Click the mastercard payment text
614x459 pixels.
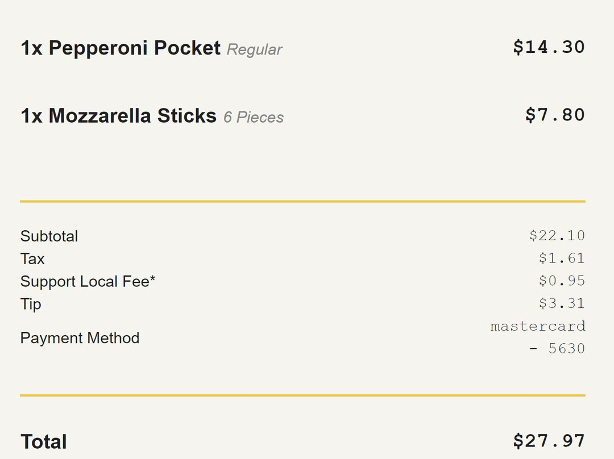pos(537,326)
